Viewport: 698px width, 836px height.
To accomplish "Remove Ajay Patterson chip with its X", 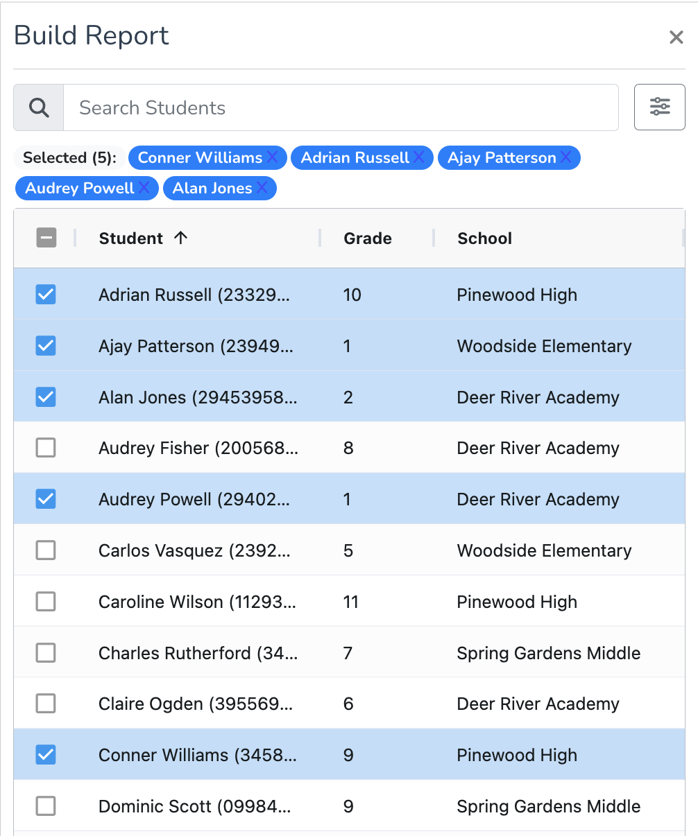I will point(566,157).
